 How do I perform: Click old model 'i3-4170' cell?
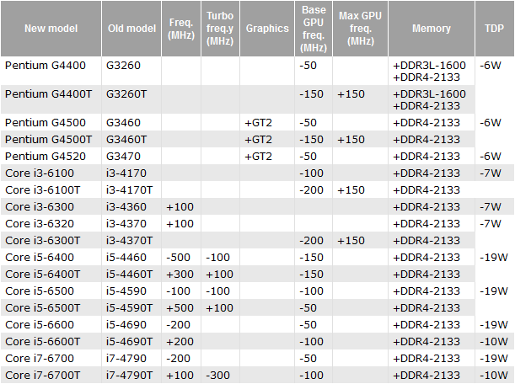pos(131,173)
